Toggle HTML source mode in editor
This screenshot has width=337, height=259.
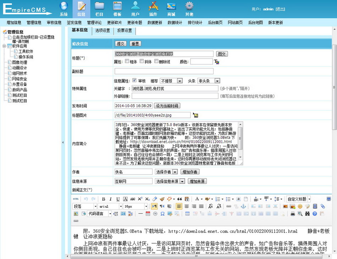(76, 199)
